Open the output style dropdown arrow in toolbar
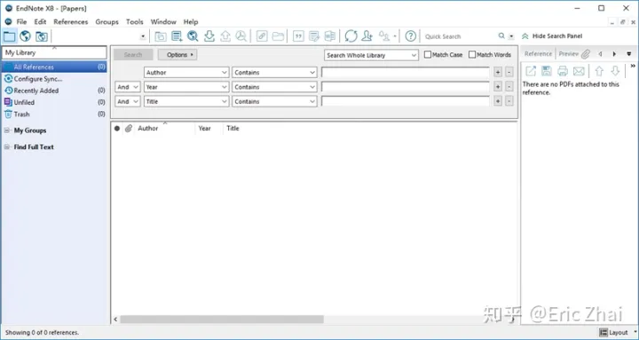 [143, 36]
